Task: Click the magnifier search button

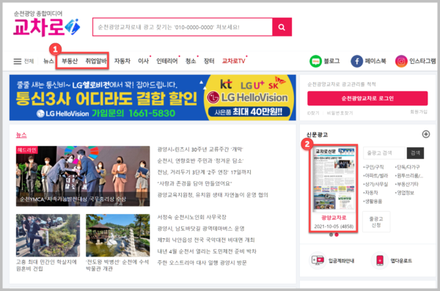Action: (x=282, y=27)
